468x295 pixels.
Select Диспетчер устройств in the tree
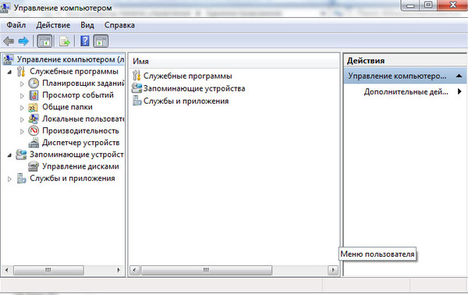tap(81, 143)
